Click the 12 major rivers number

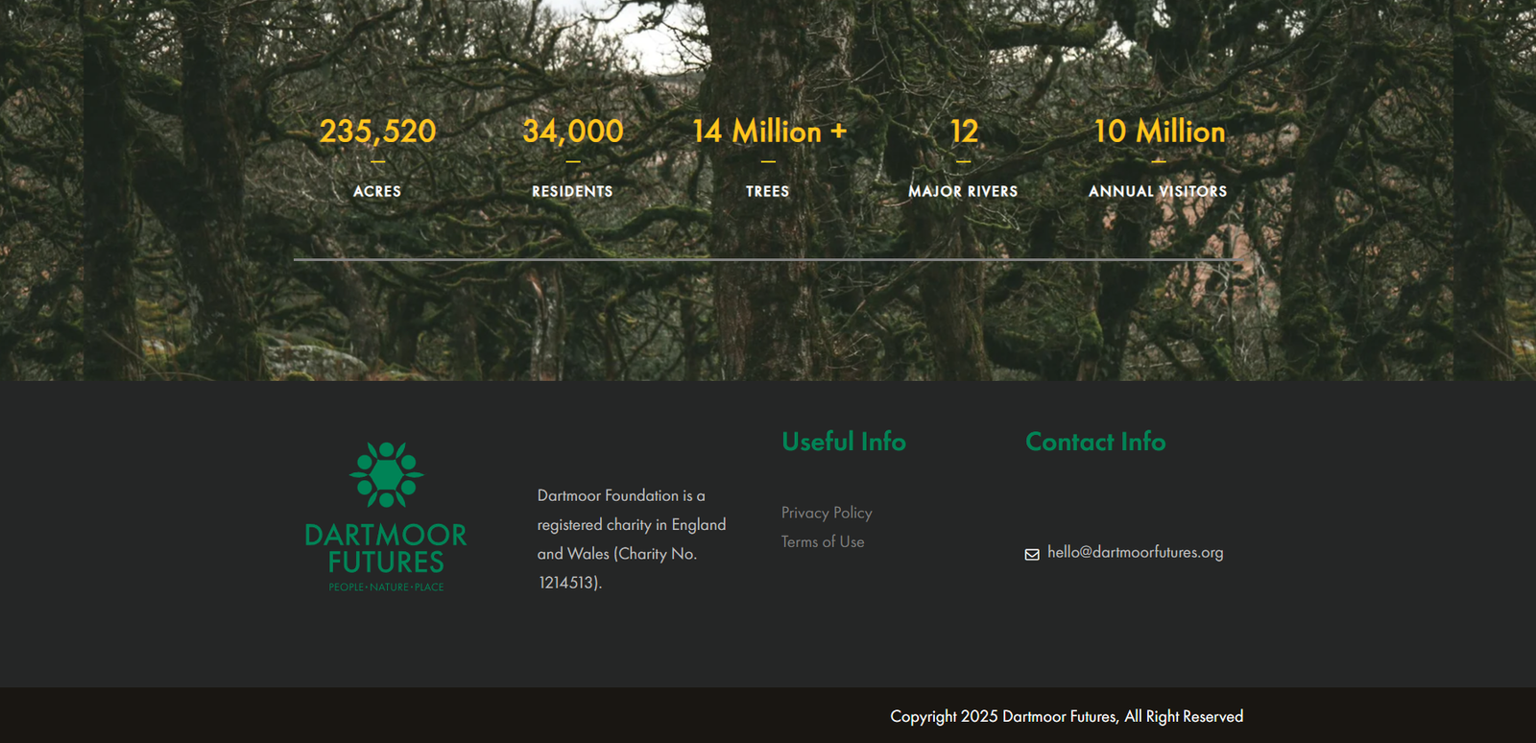tap(963, 131)
